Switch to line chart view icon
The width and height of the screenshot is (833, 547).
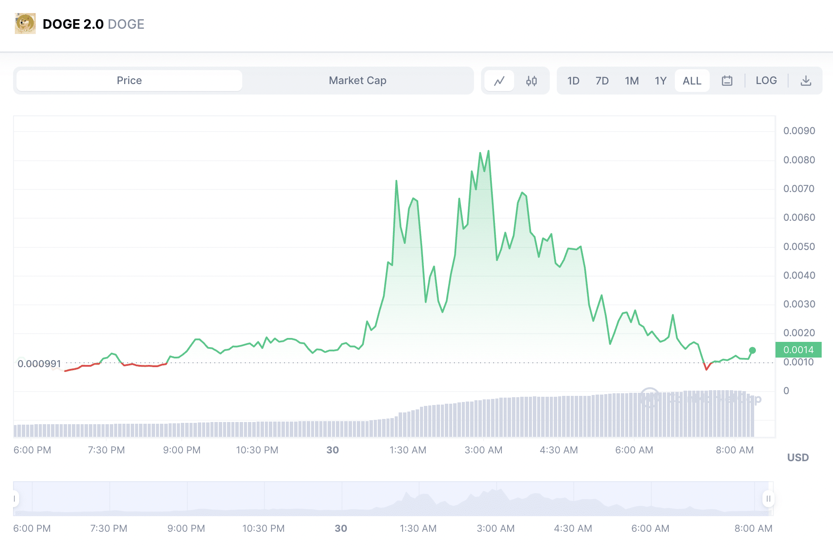(499, 81)
